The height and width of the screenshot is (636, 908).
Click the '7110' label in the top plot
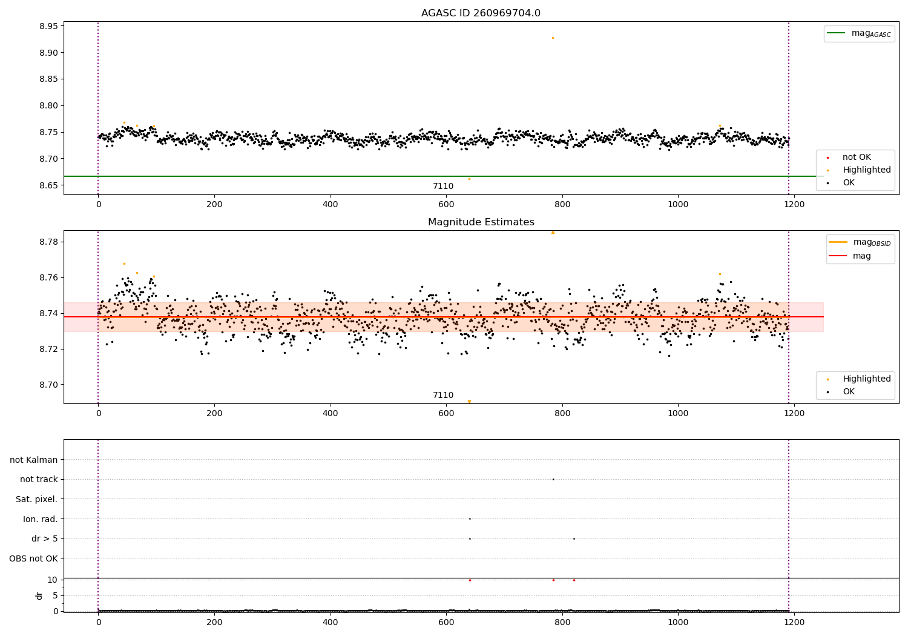tap(442, 187)
